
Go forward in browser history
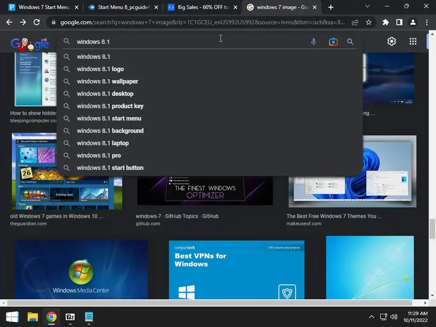coord(23,22)
